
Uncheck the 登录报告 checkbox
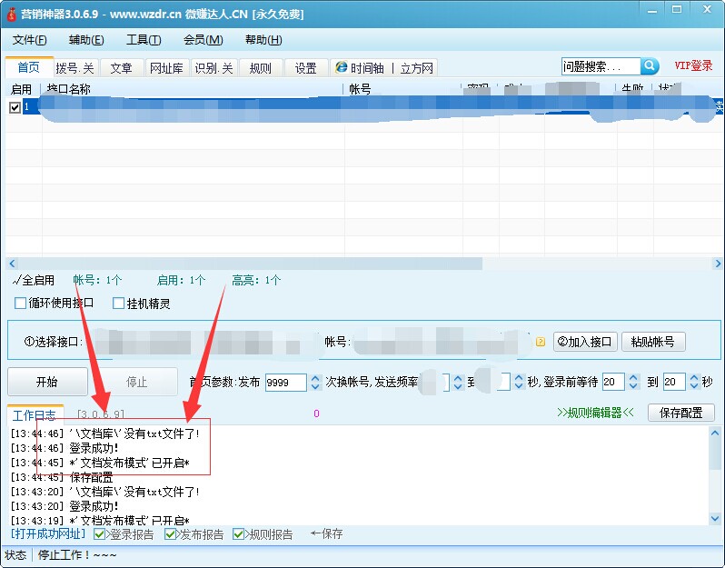click(x=100, y=534)
